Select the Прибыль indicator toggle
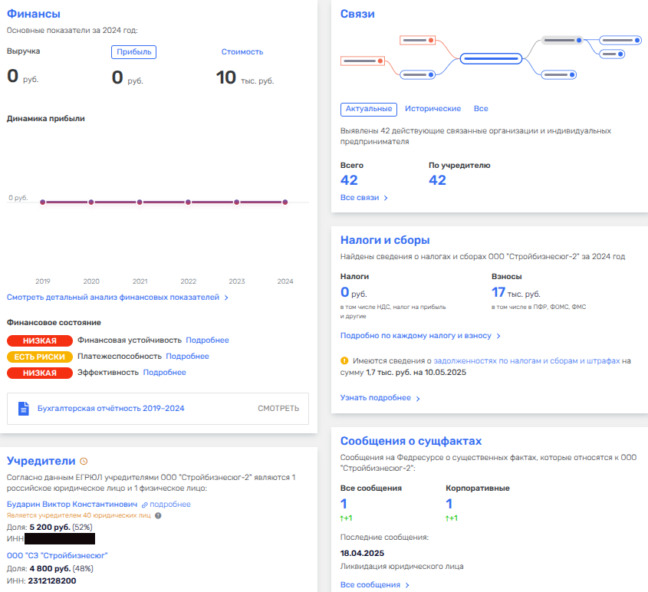648x592 pixels. pyautogui.click(x=134, y=52)
